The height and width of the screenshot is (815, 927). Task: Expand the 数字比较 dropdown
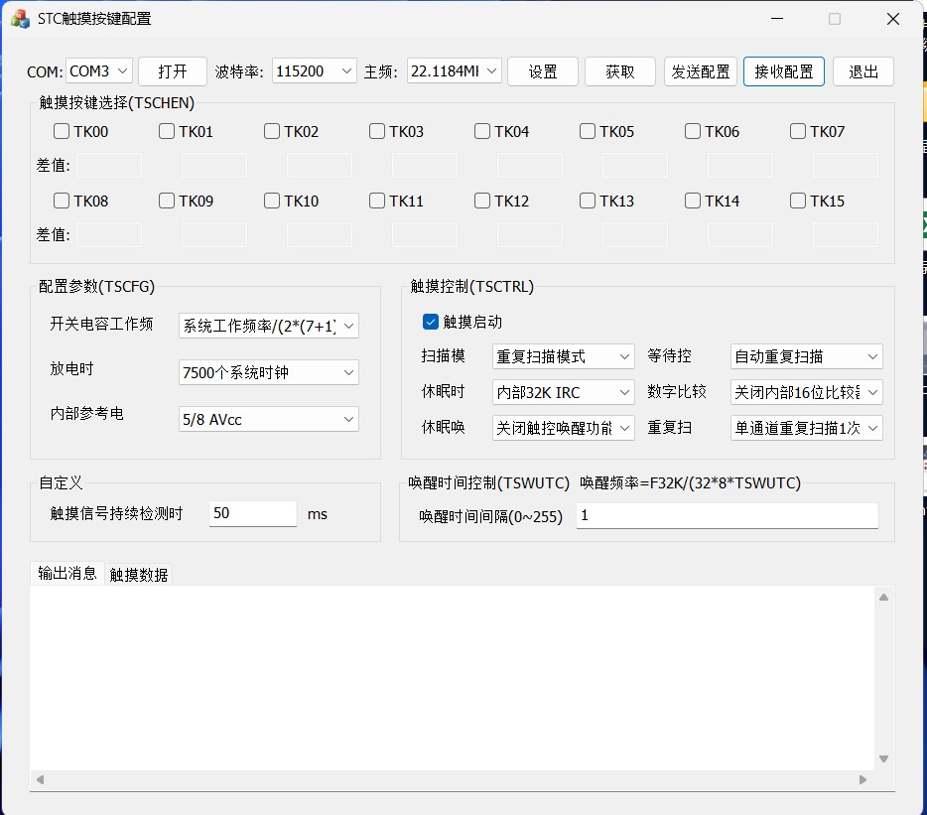pos(806,392)
